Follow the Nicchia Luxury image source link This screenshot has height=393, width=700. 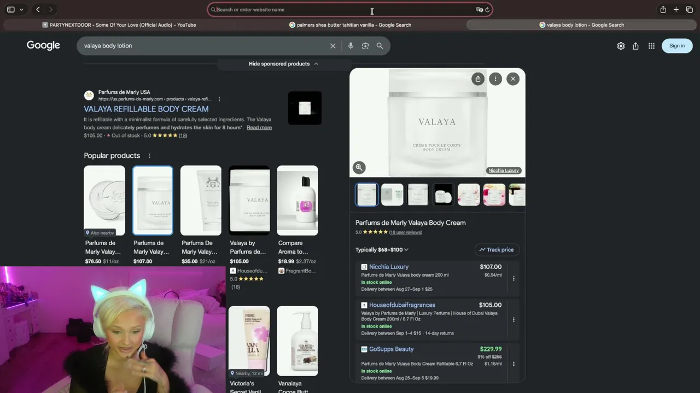click(504, 170)
